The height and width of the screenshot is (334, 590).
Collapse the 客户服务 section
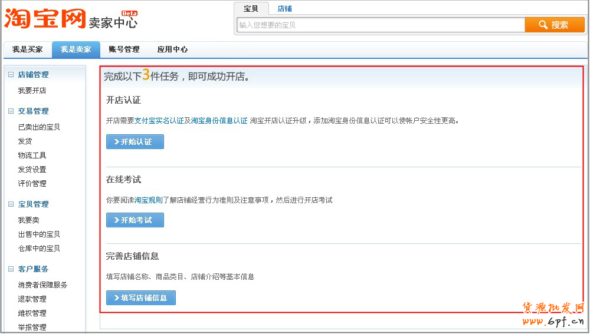coord(11,269)
